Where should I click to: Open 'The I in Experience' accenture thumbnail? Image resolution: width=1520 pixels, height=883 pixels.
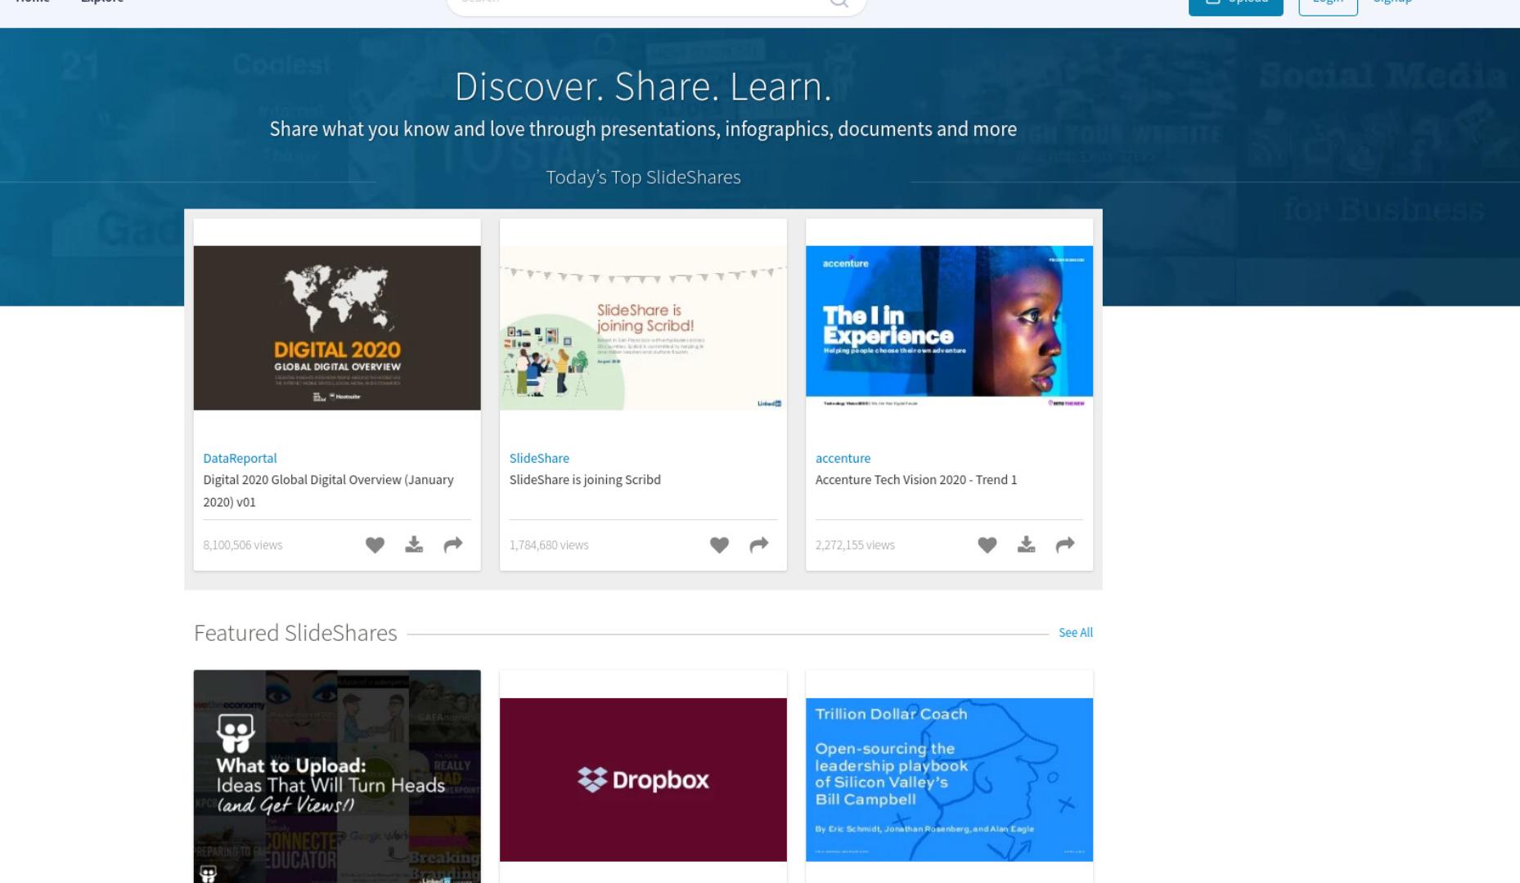949,328
